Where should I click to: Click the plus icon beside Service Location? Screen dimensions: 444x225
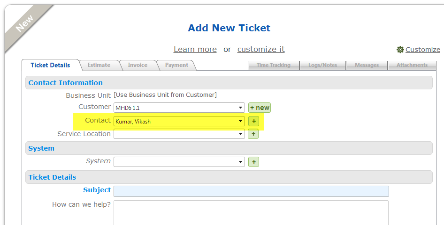pyautogui.click(x=253, y=134)
